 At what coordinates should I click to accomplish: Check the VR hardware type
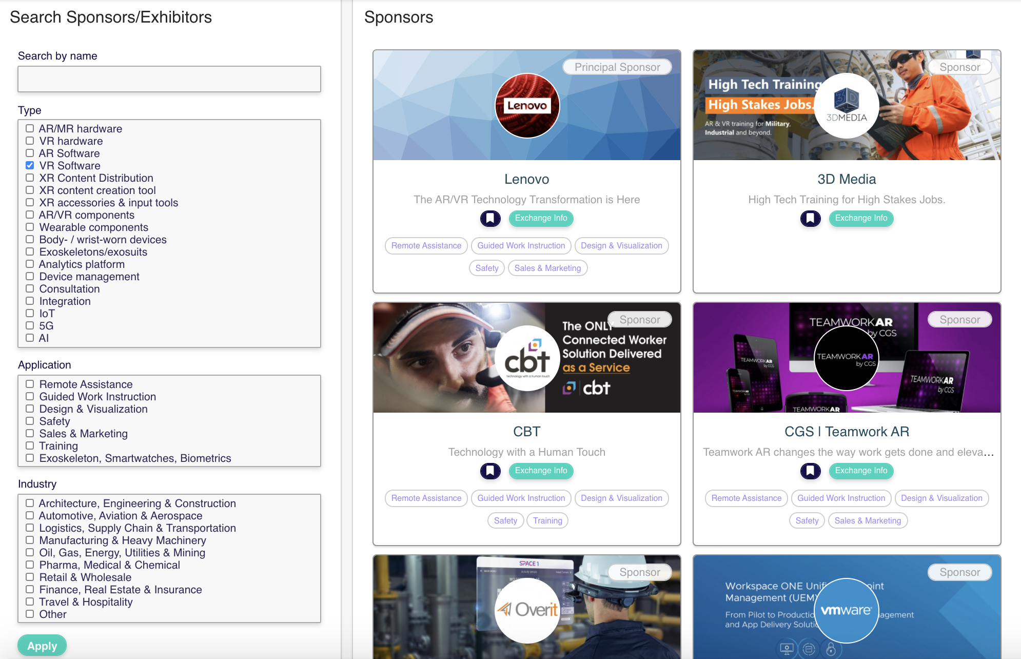click(x=30, y=141)
